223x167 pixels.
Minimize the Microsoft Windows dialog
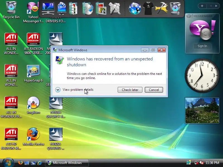pyautogui.click(x=145, y=50)
